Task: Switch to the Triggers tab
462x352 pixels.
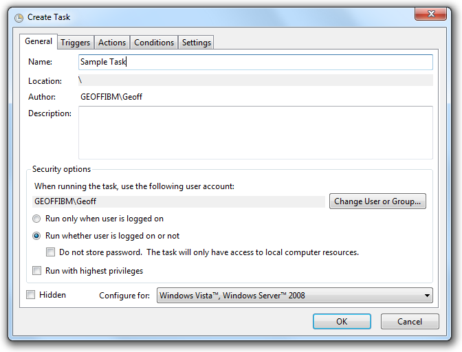Action: click(x=75, y=43)
